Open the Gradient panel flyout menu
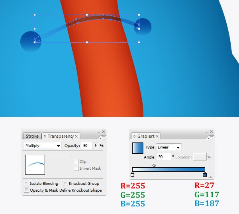The height and width of the screenshot is (214, 239). coord(210,138)
